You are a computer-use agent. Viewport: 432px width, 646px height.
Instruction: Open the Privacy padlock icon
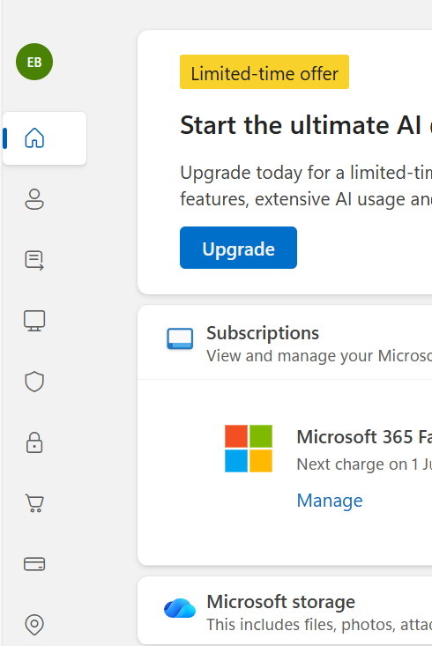coord(34,442)
